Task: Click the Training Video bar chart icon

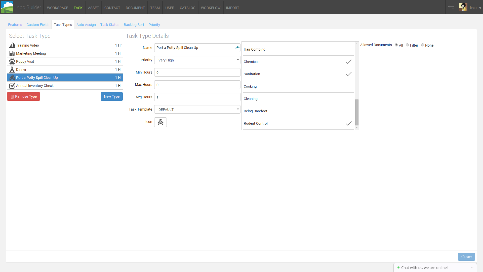Action: 12,45
